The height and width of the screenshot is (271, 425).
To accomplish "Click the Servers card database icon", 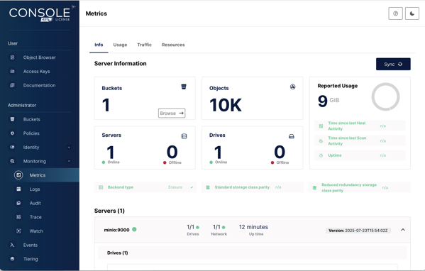I will click(x=184, y=136).
